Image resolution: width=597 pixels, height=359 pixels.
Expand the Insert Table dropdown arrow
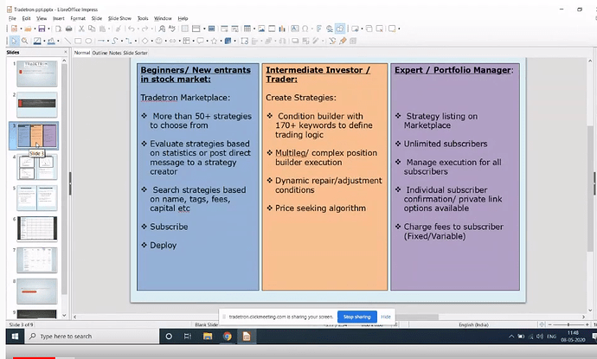pyautogui.click(x=254, y=29)
